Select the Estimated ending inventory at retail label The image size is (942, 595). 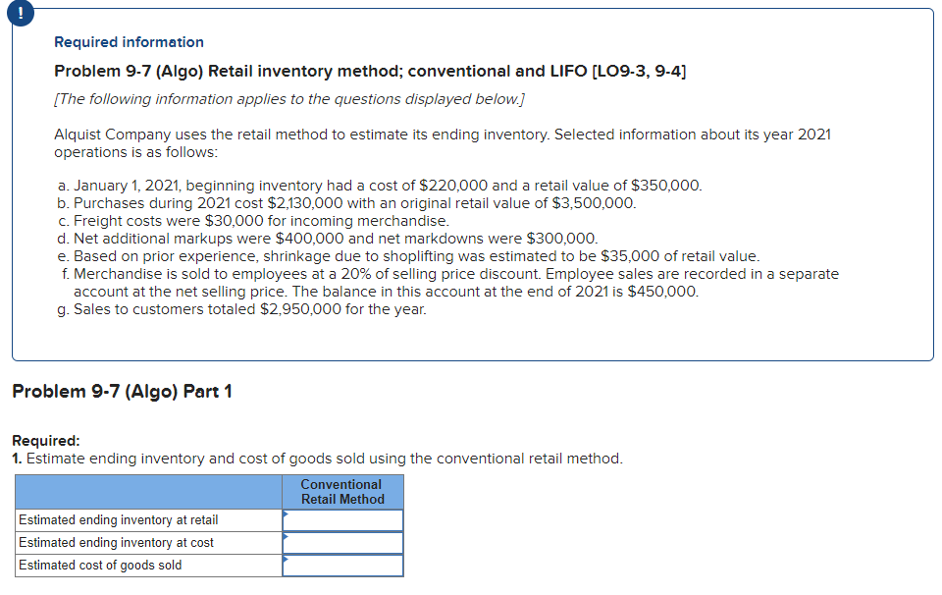(x=118, y=519)
